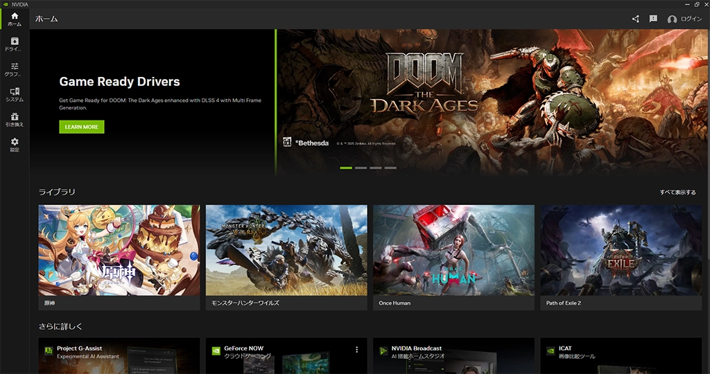Select the third carousel indicator
710x374 pixels.
click(x=376, y=168)
